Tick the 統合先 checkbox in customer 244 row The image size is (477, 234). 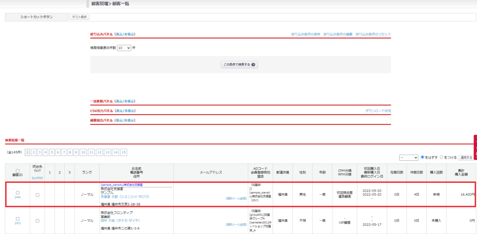pos(37,195)
